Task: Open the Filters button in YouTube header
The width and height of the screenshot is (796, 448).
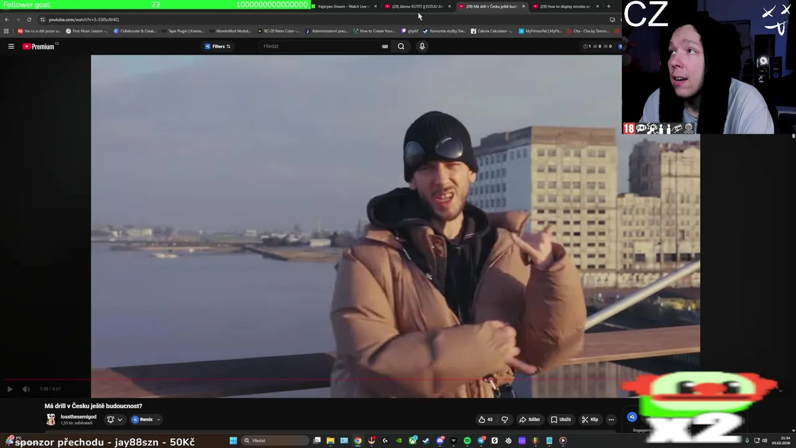Action: pos(218,46)
